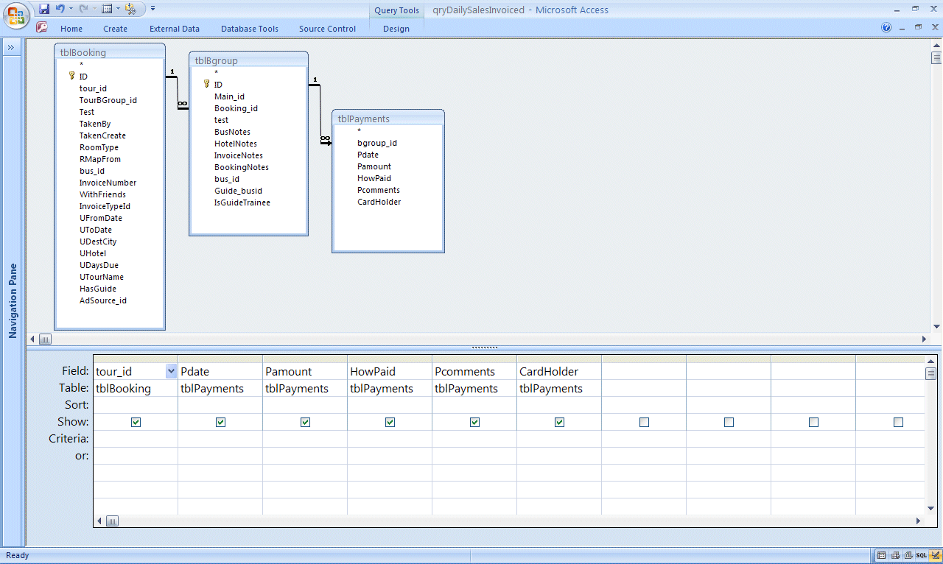943x564 pixels.
Task: Open the Microsoft Access Help icon
Action: [886, 27]
